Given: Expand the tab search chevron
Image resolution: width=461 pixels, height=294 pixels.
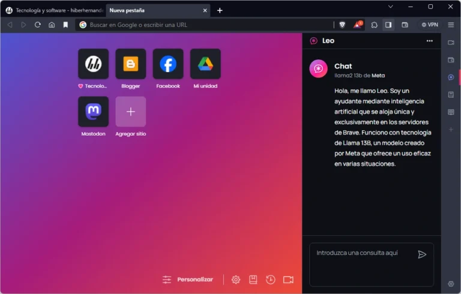Looking at the screenshot, I should pos(390,7).
